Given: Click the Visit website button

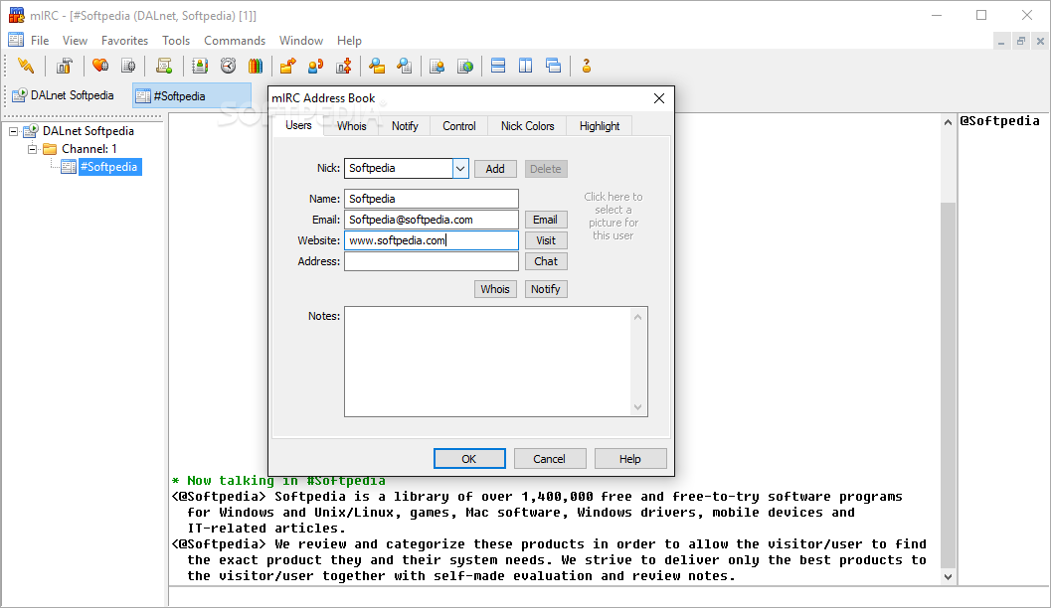Looking at the screenshot, I should pos(546,240).
